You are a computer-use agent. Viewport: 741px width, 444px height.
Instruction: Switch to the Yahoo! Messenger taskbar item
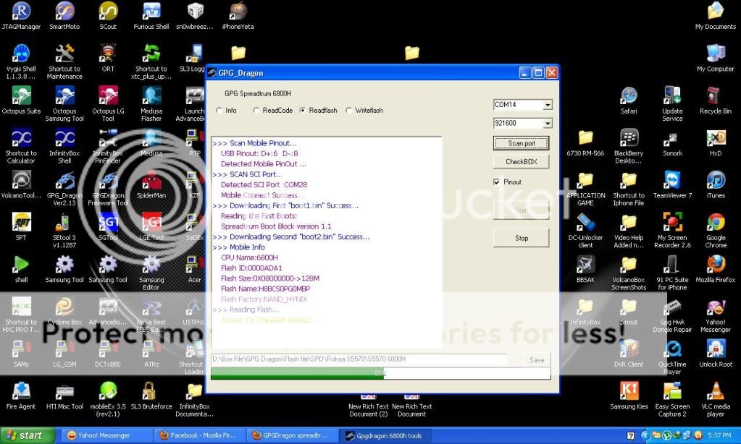coord(105,435)
